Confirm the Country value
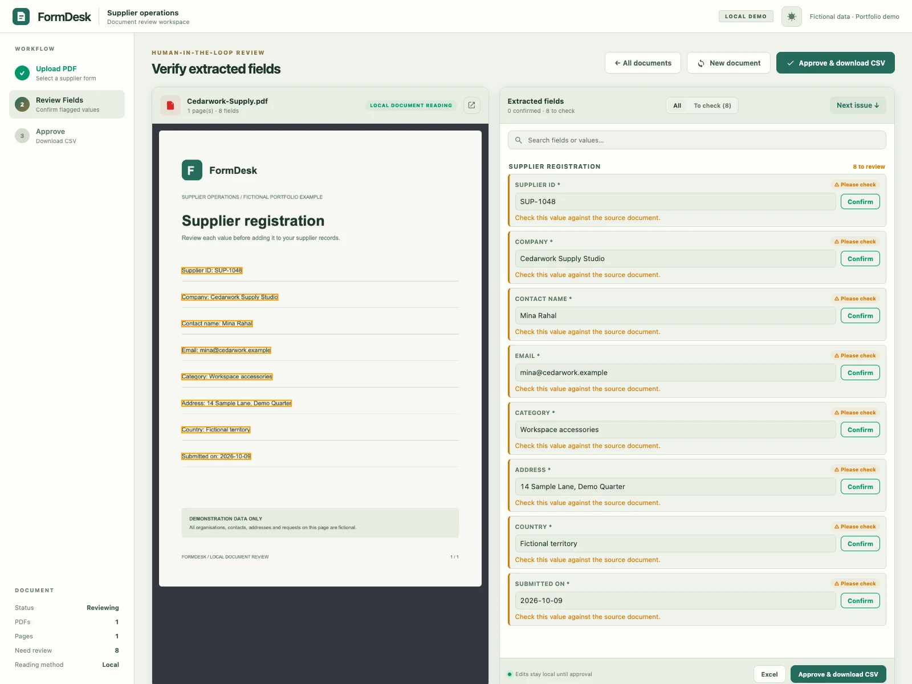The width and height of the screenshot is (912, 684). 860,544
